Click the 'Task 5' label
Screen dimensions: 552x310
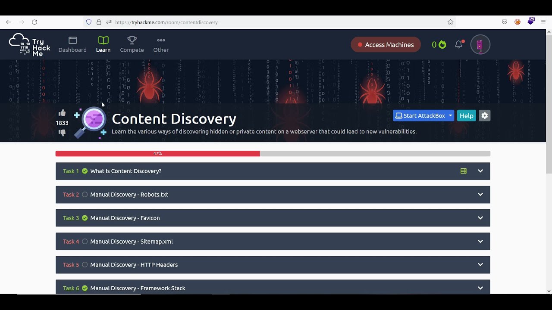click(x=71, y=265)
